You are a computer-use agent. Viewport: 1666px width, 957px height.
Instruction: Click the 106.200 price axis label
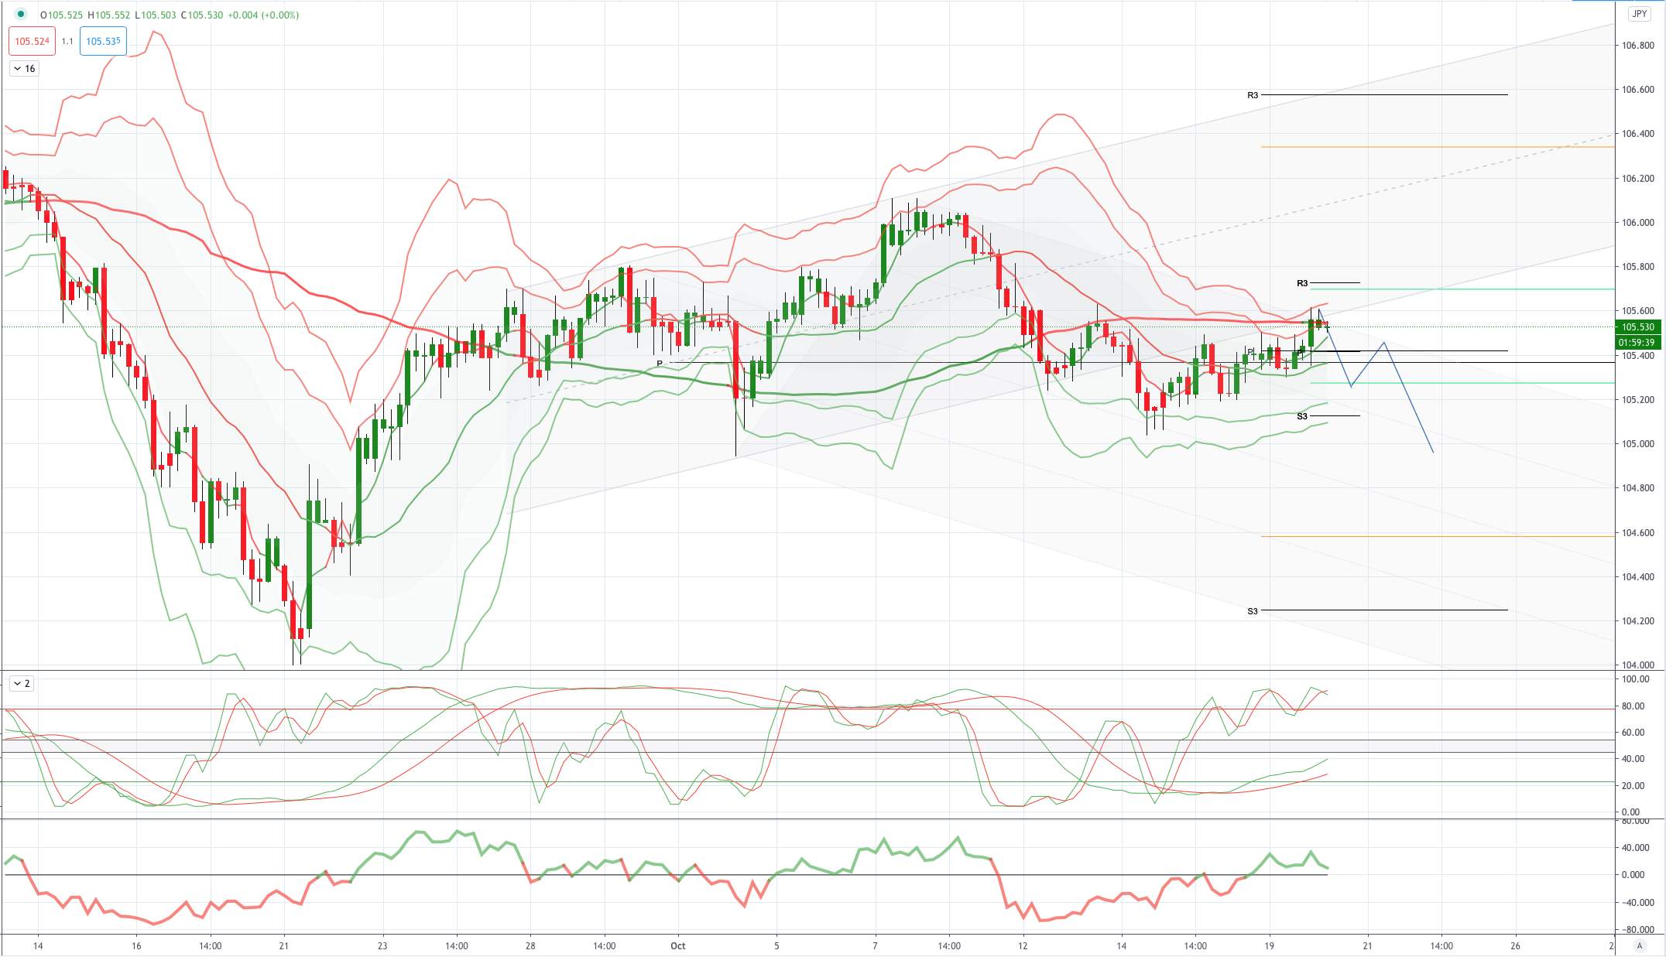(1638, 179)
